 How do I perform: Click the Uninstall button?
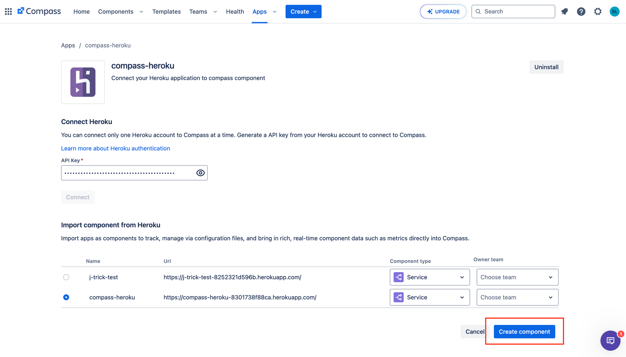pos(546,67)
